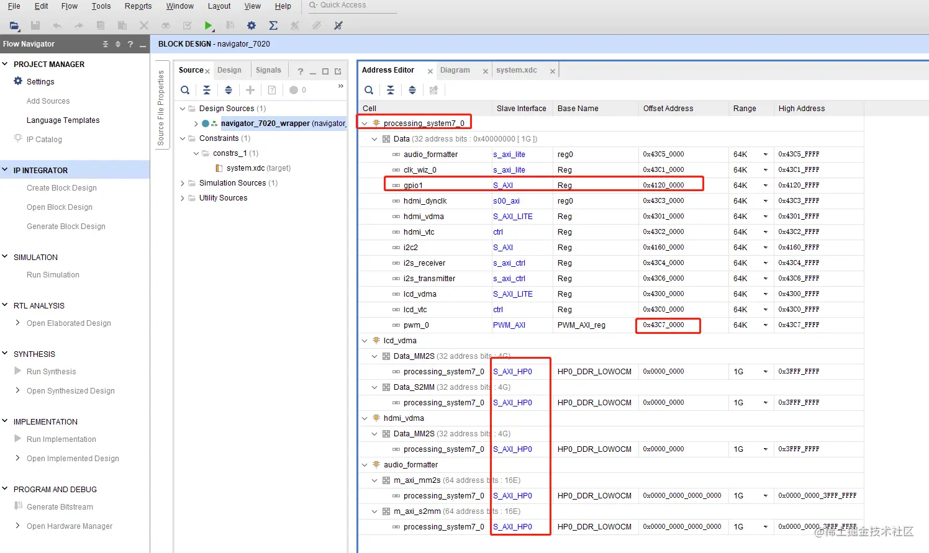Viewport: 929px width, 553px height.
Task: Click the Sources panel search icon
Action: pos(185,90)
